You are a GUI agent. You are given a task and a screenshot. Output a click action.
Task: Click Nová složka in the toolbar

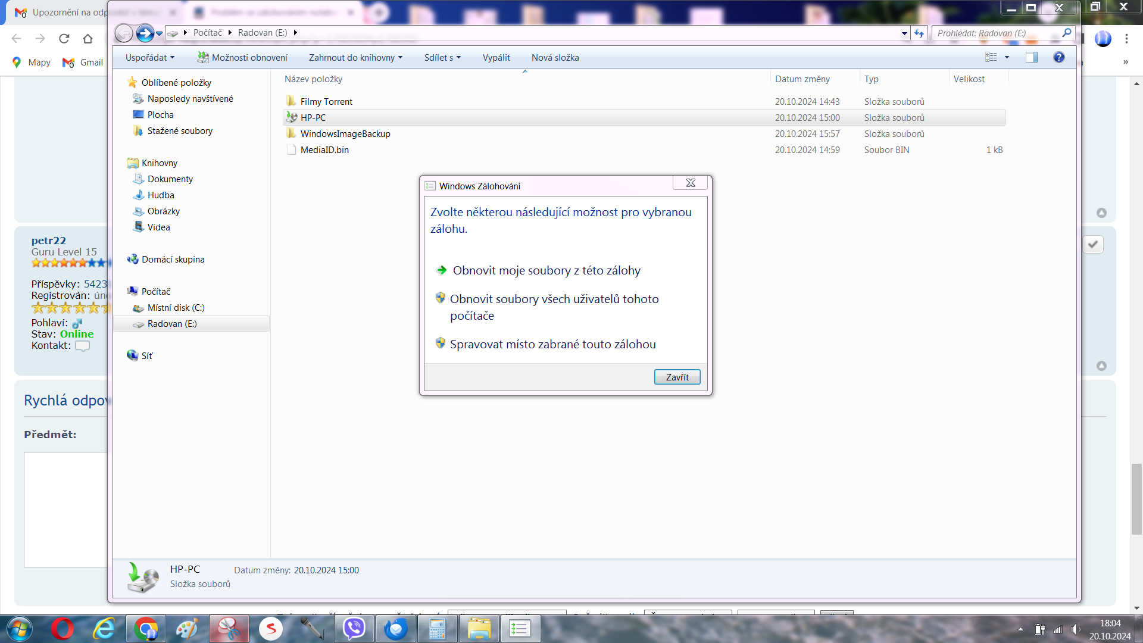click(x=555, y=58)
